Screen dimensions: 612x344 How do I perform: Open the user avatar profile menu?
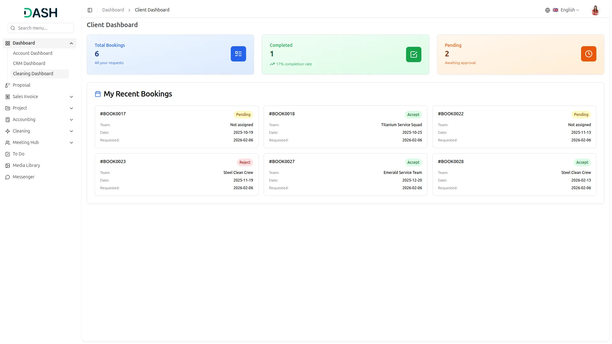pos(595,10)
